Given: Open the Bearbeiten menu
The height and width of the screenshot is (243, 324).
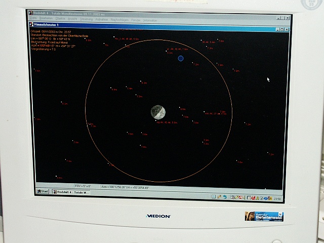Looking at the screenshot, I should [46, 18].
